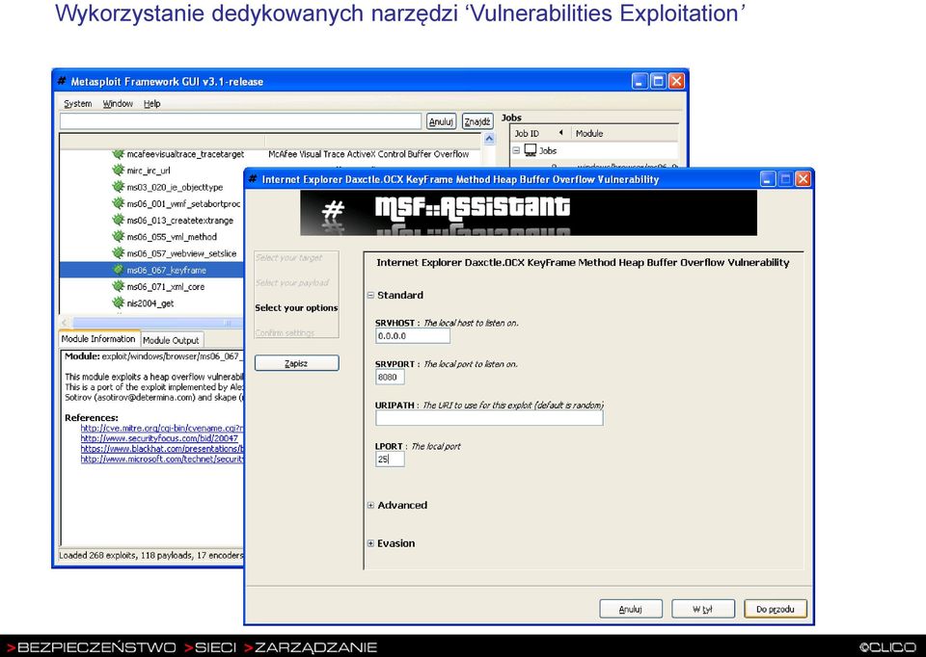Click the Metasploit window title hash icon

coord(62,81)
